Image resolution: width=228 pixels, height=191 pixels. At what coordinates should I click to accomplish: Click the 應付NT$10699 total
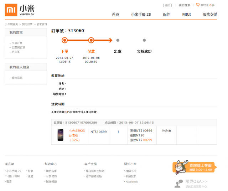[141, 140]
